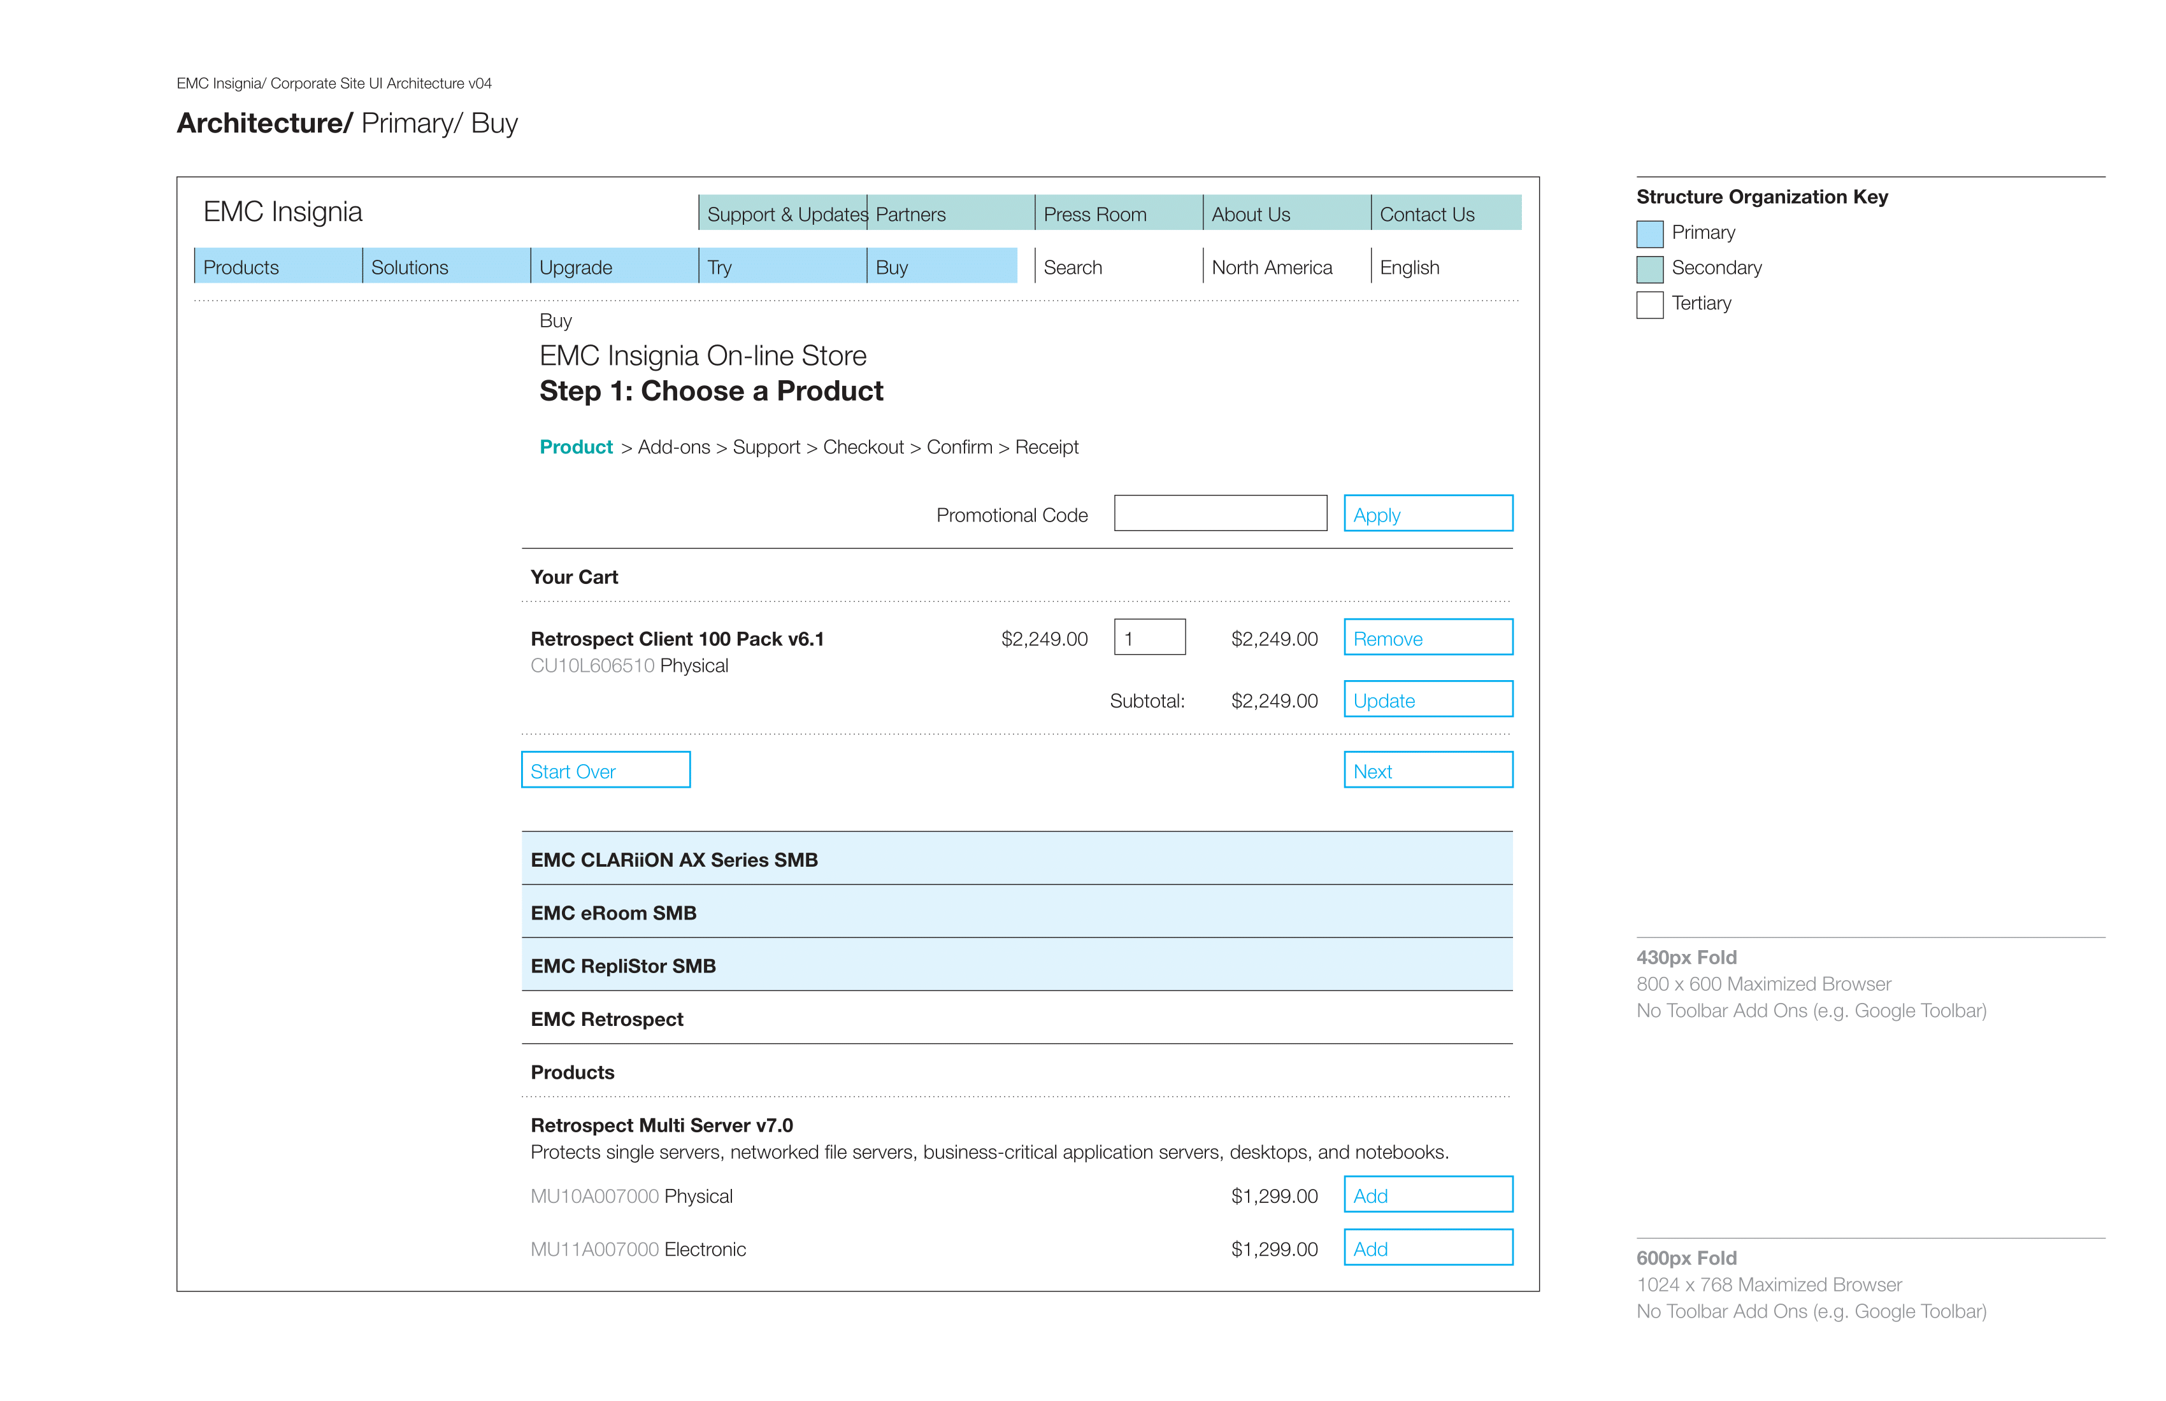Click the Retrospect Client 100 Pack v6.1 title

pyautogui.click(x=677, y=639)
